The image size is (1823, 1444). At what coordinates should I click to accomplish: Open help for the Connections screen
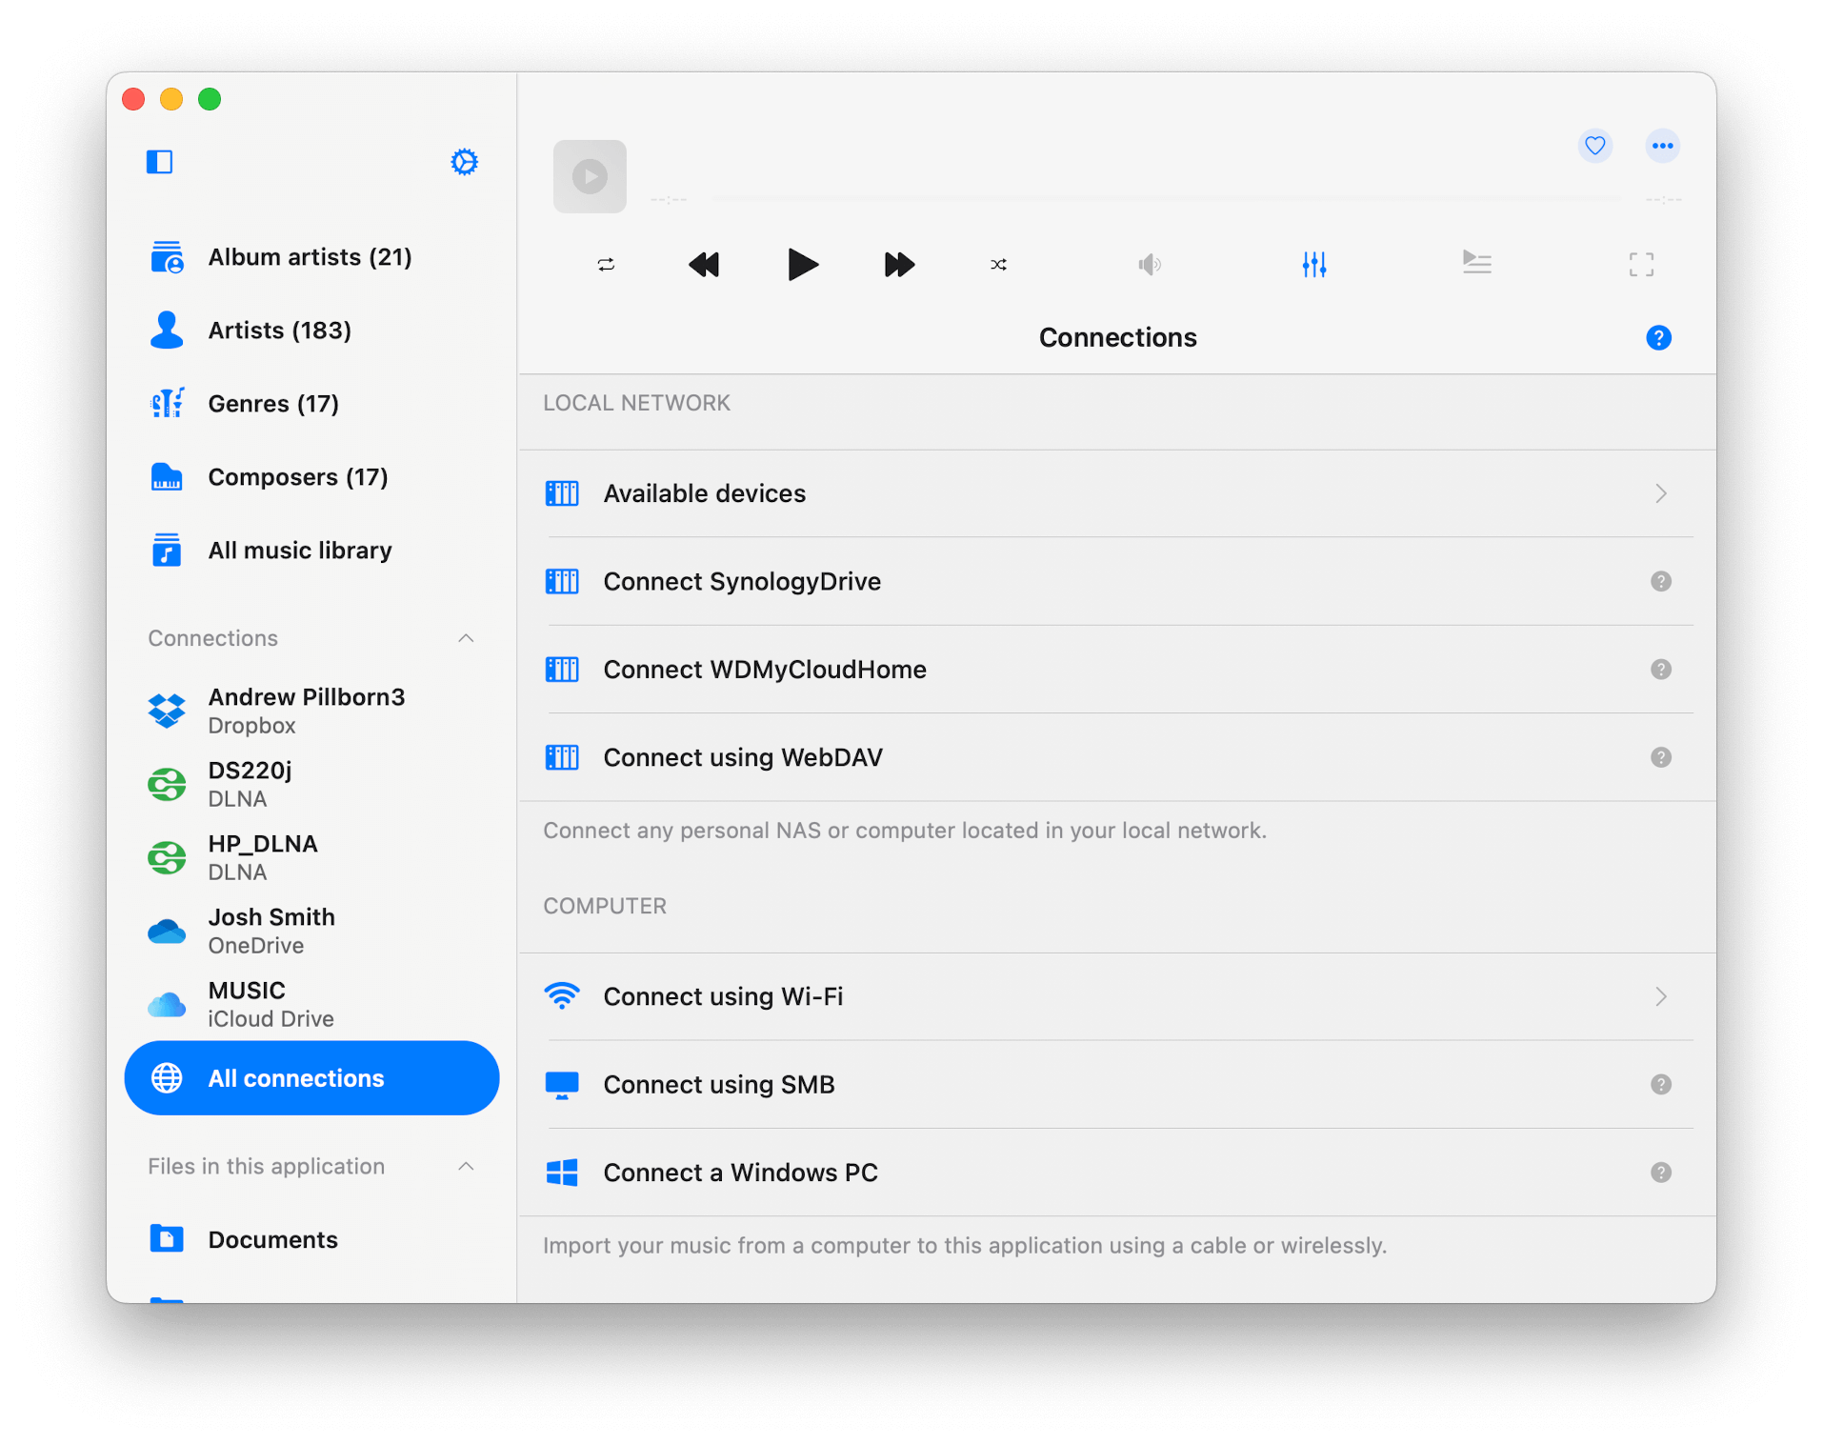tap(1657, 337)
